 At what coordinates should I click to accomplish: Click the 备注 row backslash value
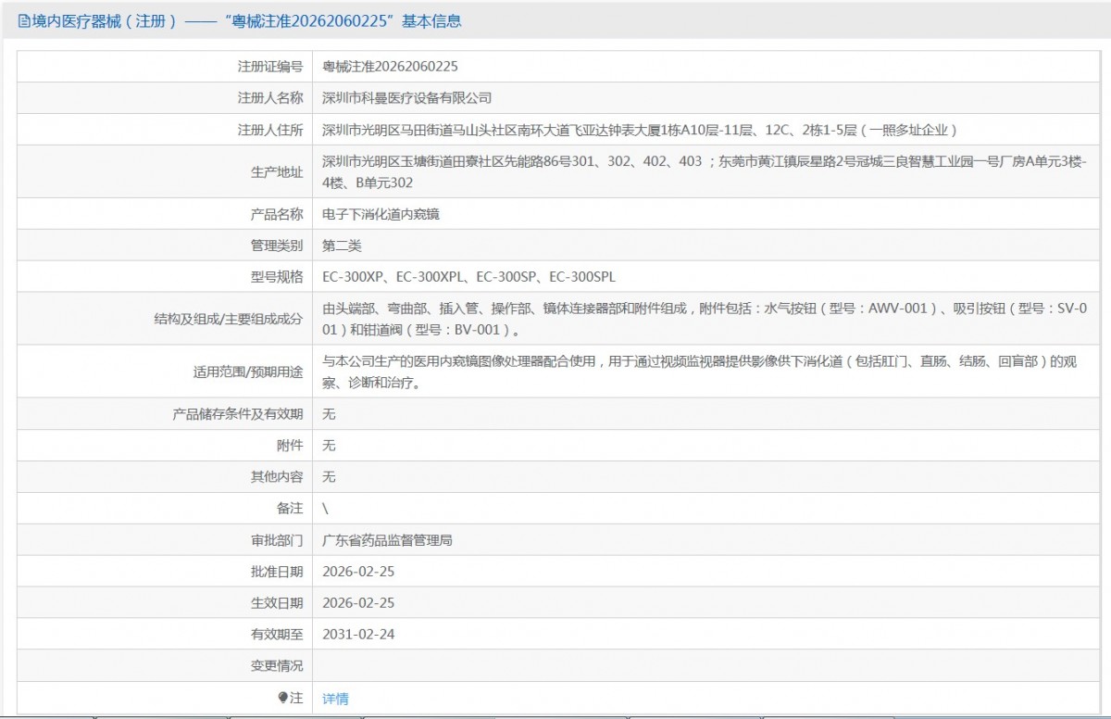coord(325,509)
